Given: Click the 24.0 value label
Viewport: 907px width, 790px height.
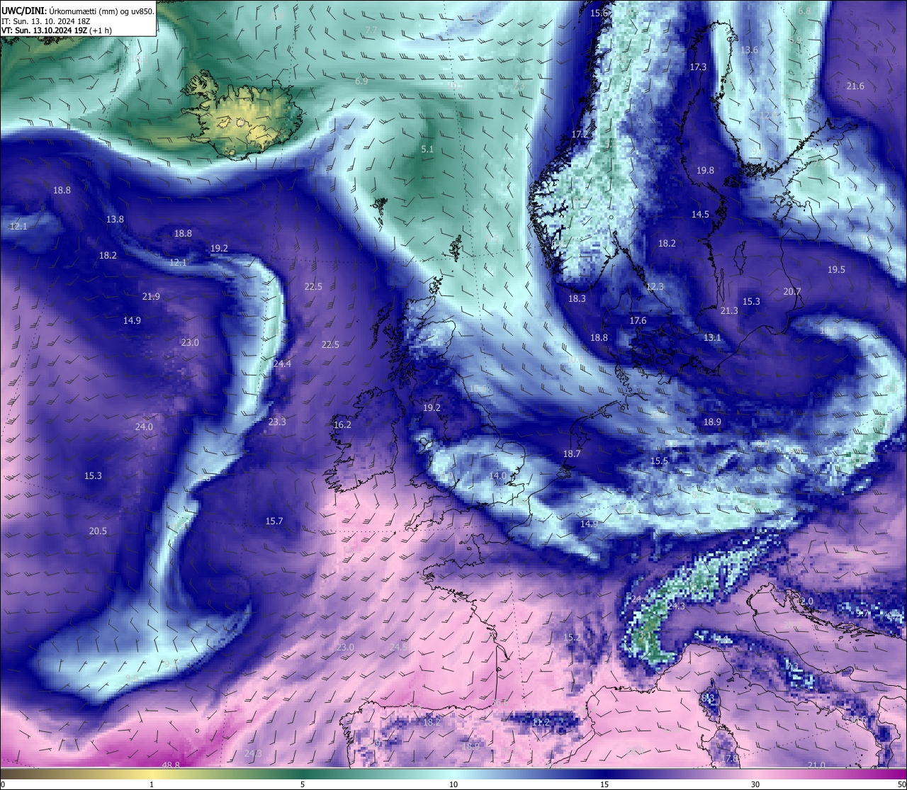Looking at the screenshot, I should pos(144,427).
